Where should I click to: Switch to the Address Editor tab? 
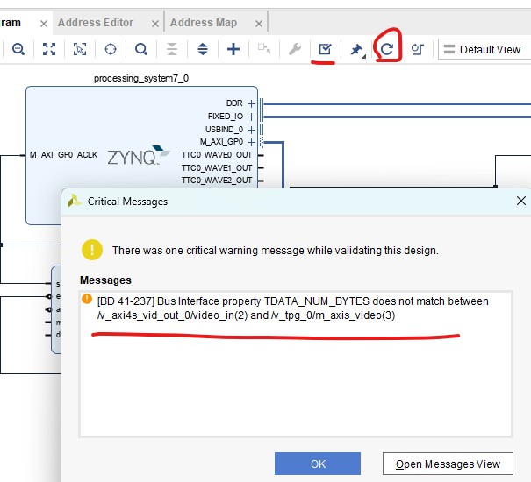pyautogui.click(x=96, y=23)
